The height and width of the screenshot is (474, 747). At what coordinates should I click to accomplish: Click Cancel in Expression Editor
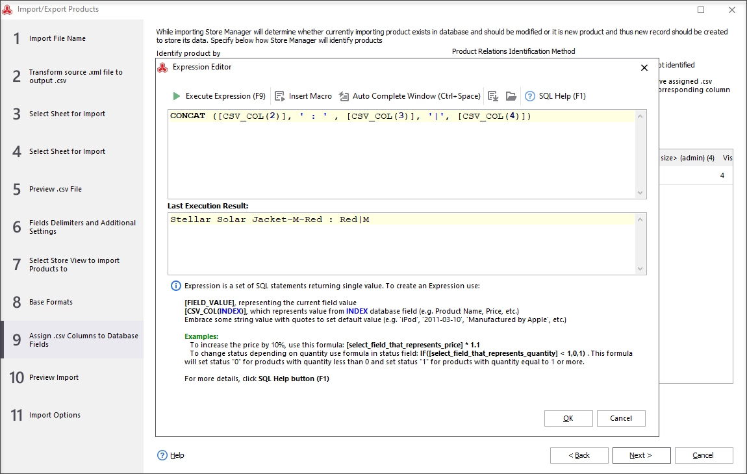[x=621, y=418]
